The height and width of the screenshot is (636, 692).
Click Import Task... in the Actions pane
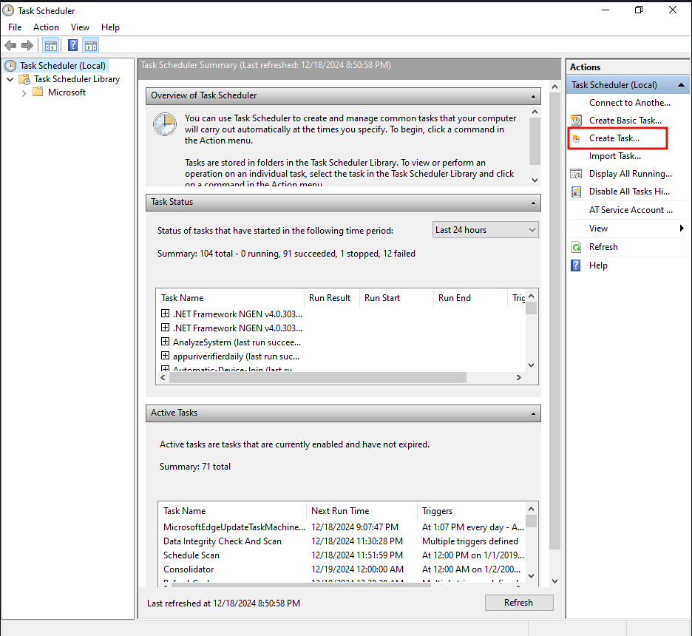[614, 156]
